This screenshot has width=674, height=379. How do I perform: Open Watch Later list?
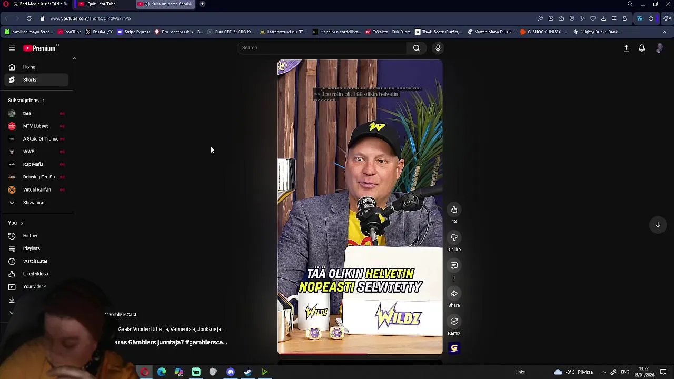36,261
